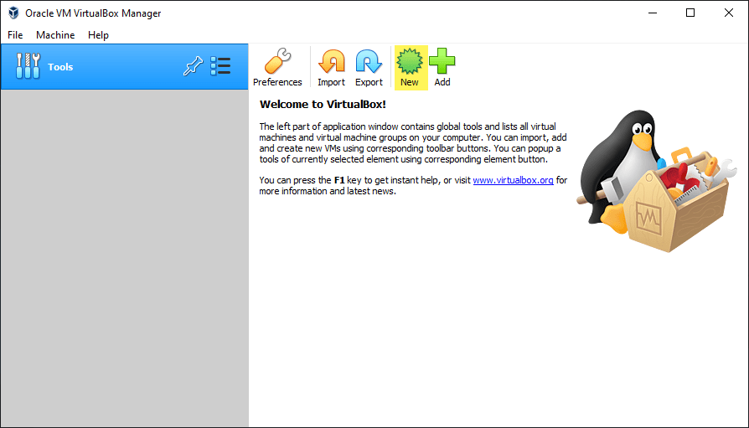Screen dimensions: 749x428
Task: Open the Machine menu
Action: (x=55, y=35)
